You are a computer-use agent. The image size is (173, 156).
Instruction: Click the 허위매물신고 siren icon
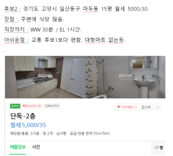[119, 107]
